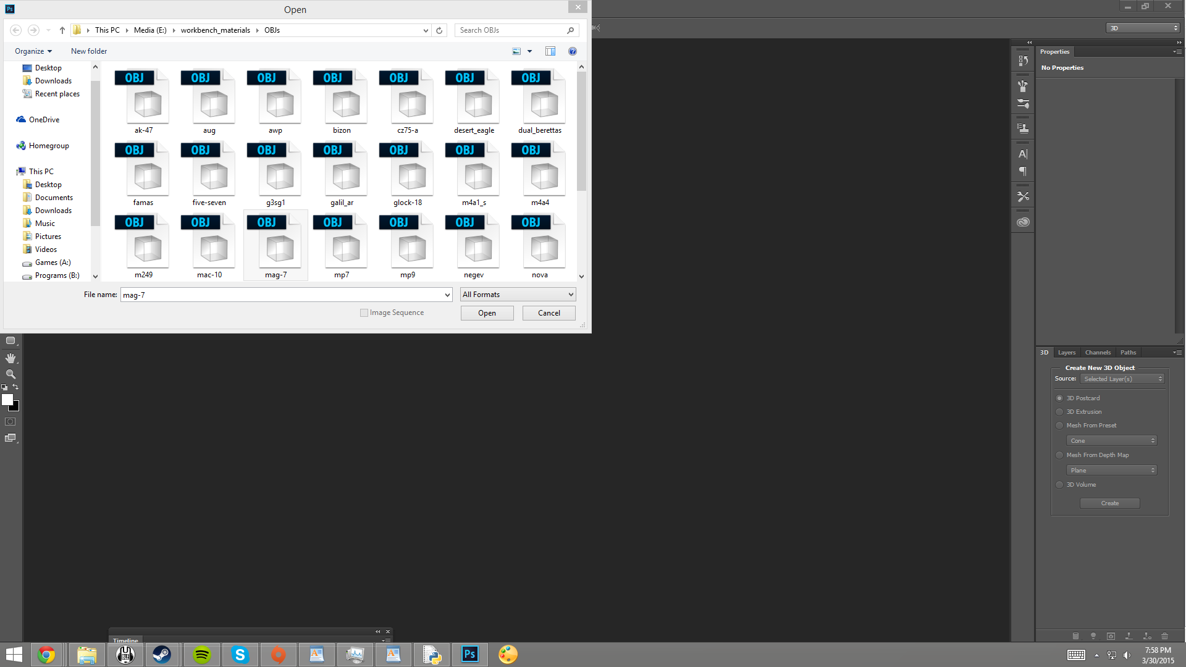
Task: Expand the Organize menu dropdown
Action: [x=33, y=51]
